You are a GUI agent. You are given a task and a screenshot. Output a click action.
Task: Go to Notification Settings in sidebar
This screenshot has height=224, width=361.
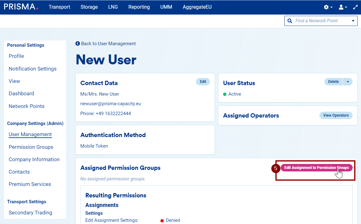tap(33, 69)
